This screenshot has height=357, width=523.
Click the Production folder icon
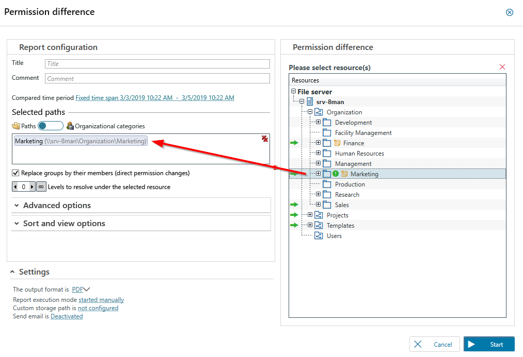coord(327,184)
